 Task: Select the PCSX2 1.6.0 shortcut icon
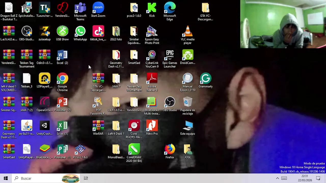[80, 151]
